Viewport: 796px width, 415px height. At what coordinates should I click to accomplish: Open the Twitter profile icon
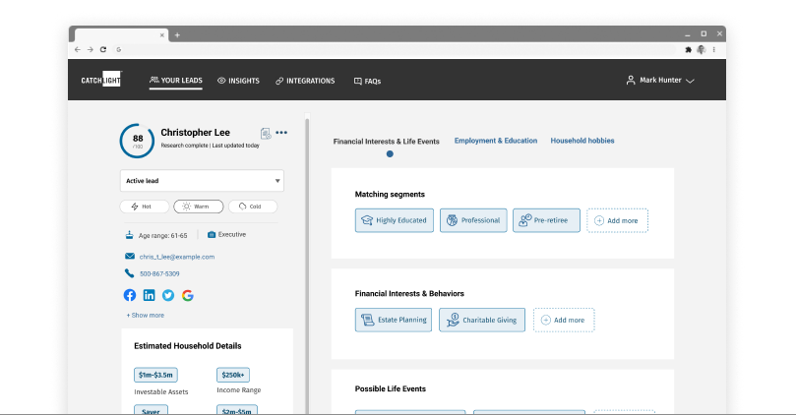[x=168, y=295]
